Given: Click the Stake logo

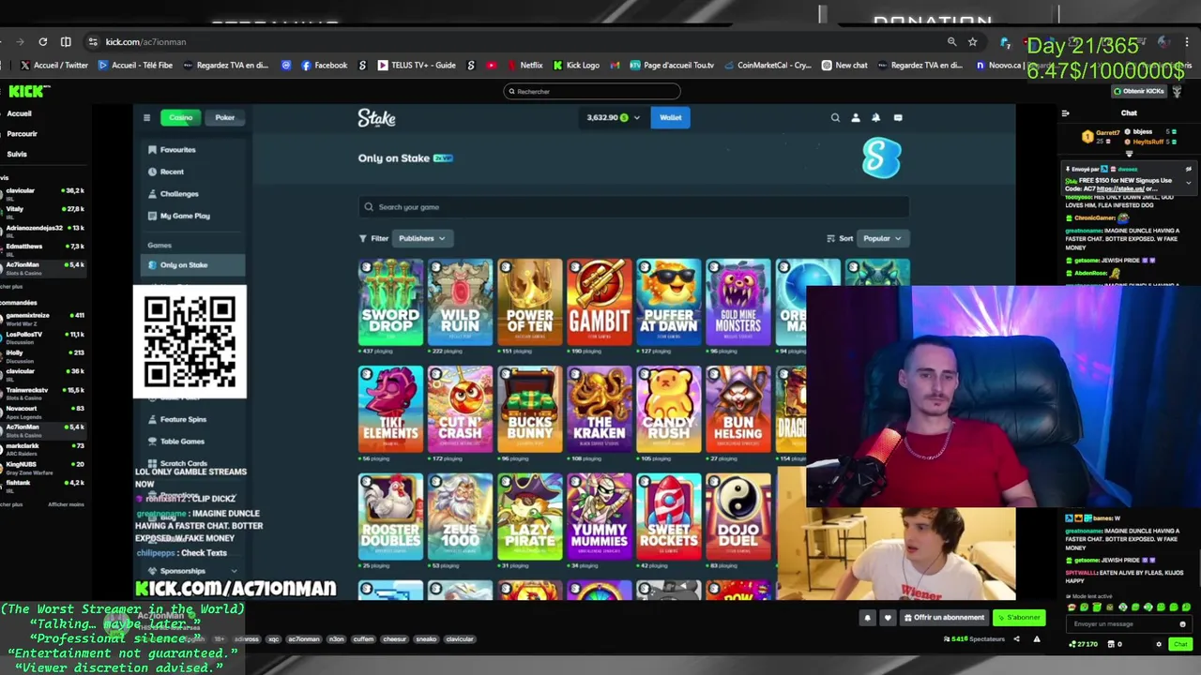Looking at the screenshot, I should [376, 118].
